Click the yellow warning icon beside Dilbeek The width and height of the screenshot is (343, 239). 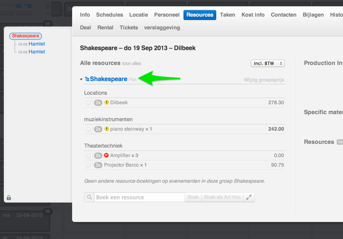coord(106,103)
